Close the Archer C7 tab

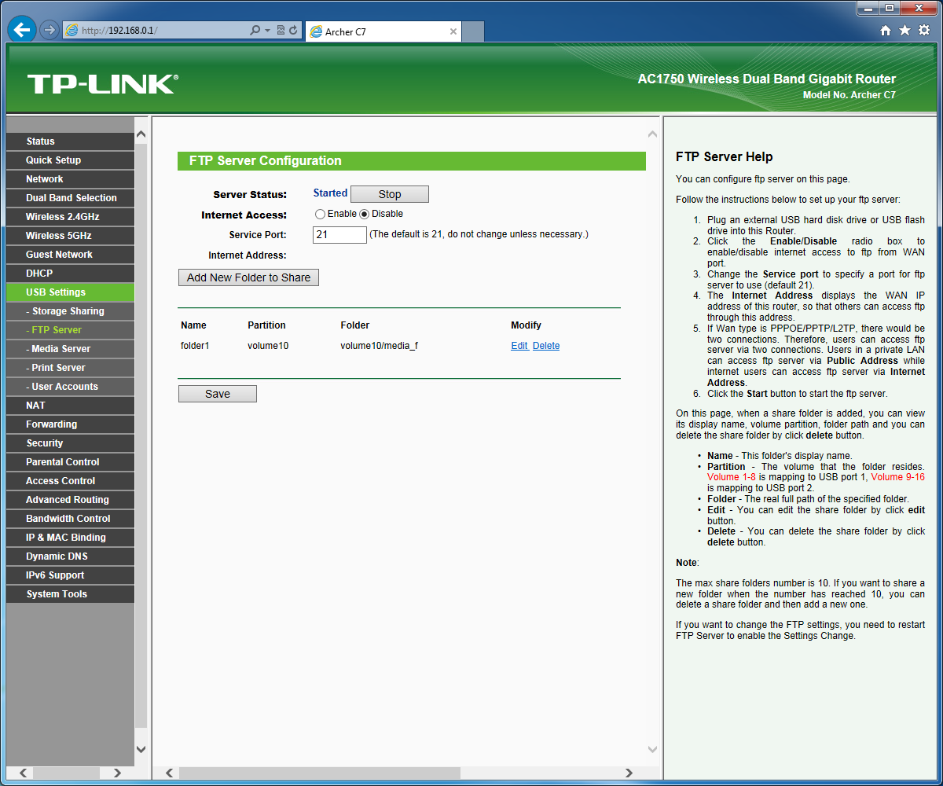[453, 31]
